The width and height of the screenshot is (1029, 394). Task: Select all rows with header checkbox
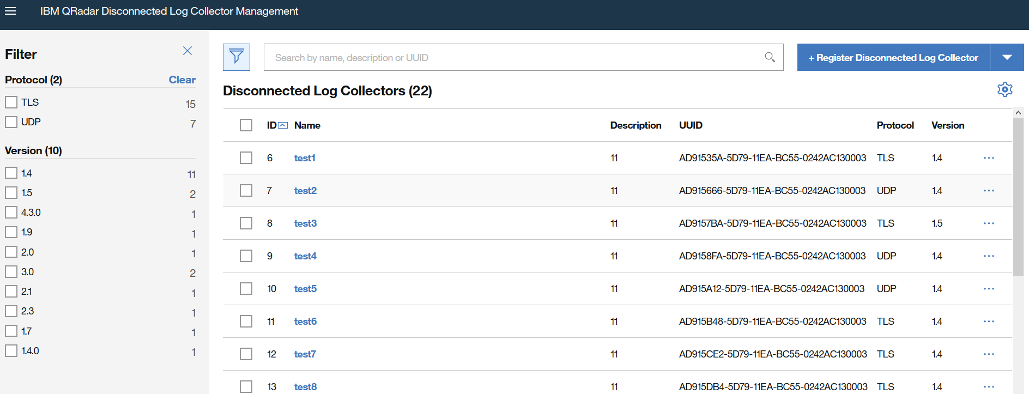click(246, 125)
